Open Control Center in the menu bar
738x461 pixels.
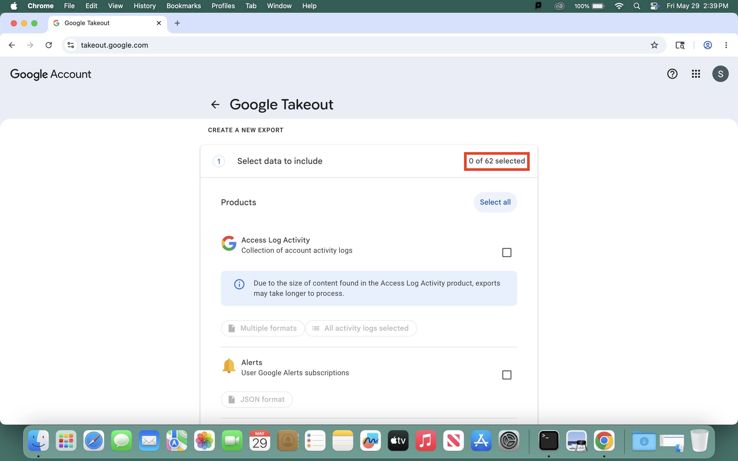[x=654, y=6]
